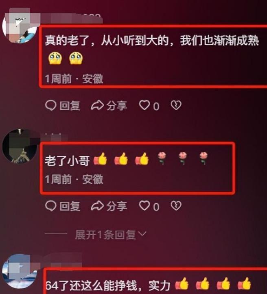
Task: Share the 真的老了 comment
Action: tap(109, 106)
